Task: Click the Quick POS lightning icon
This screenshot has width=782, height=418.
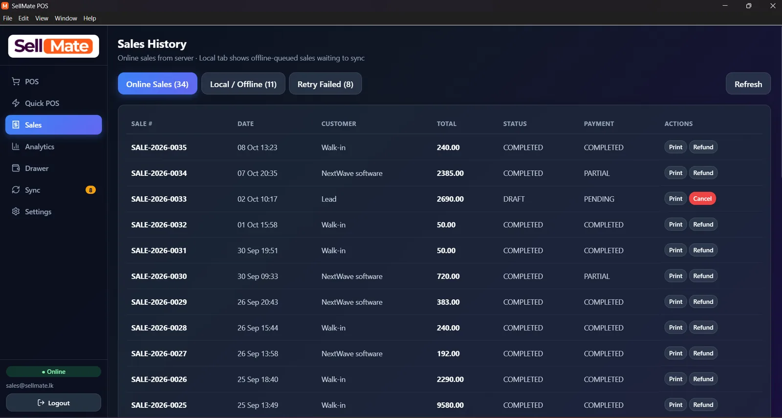Action: pyautogui.click(x=16, y=103)
